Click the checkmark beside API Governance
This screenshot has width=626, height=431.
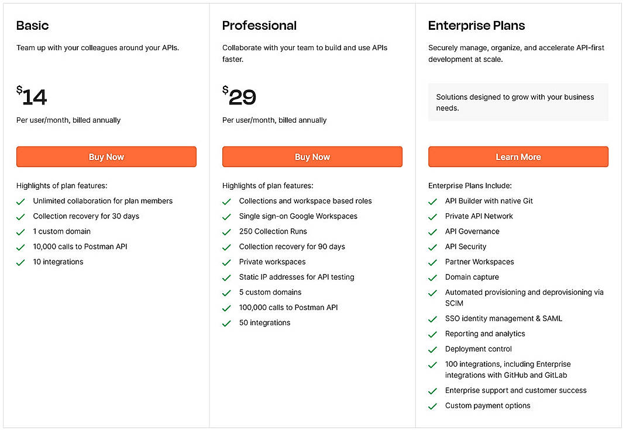click(x=433, y=231)
